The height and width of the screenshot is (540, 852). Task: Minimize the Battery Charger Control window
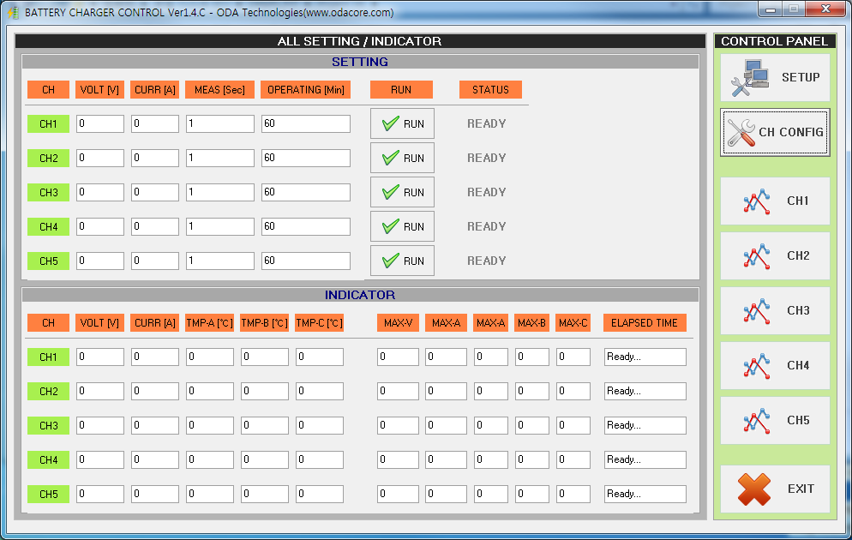tap(771, 9)
